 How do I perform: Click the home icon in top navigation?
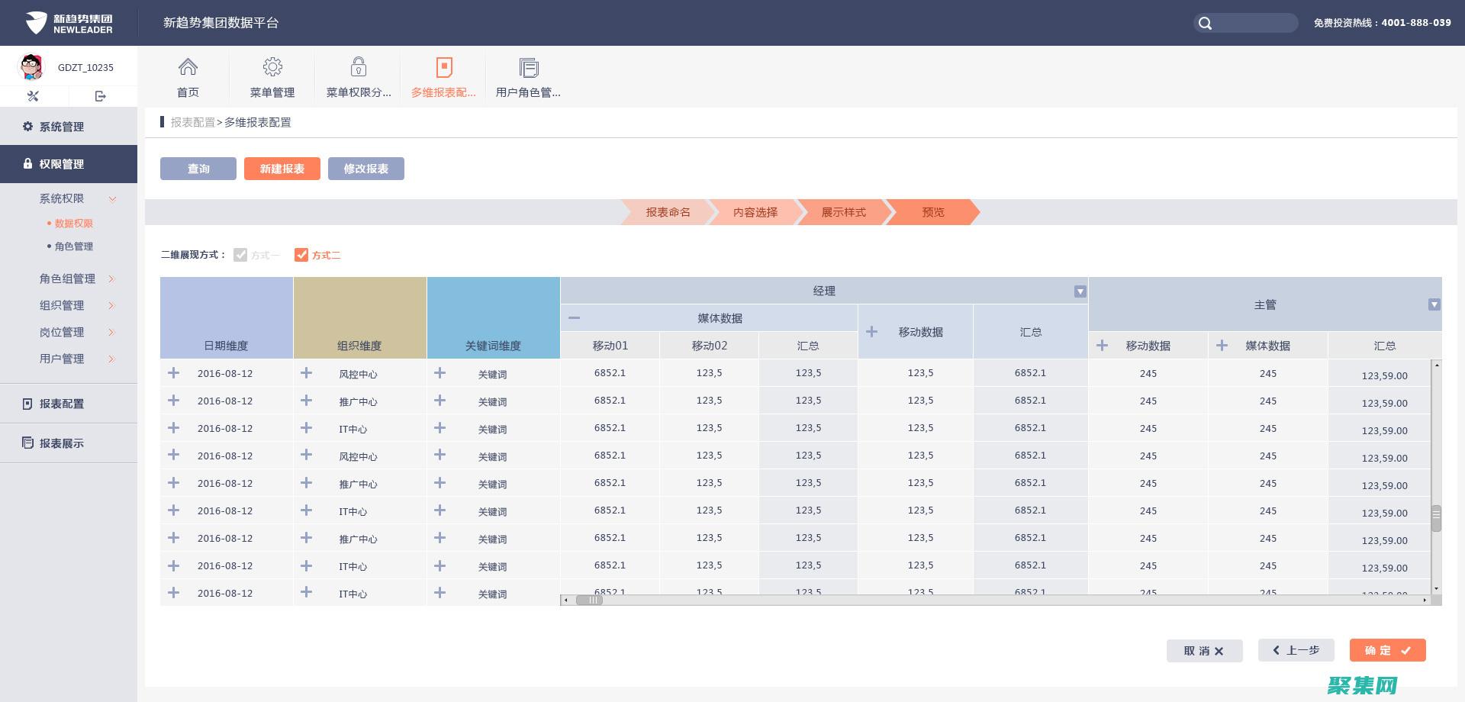[x=188, y=67]
